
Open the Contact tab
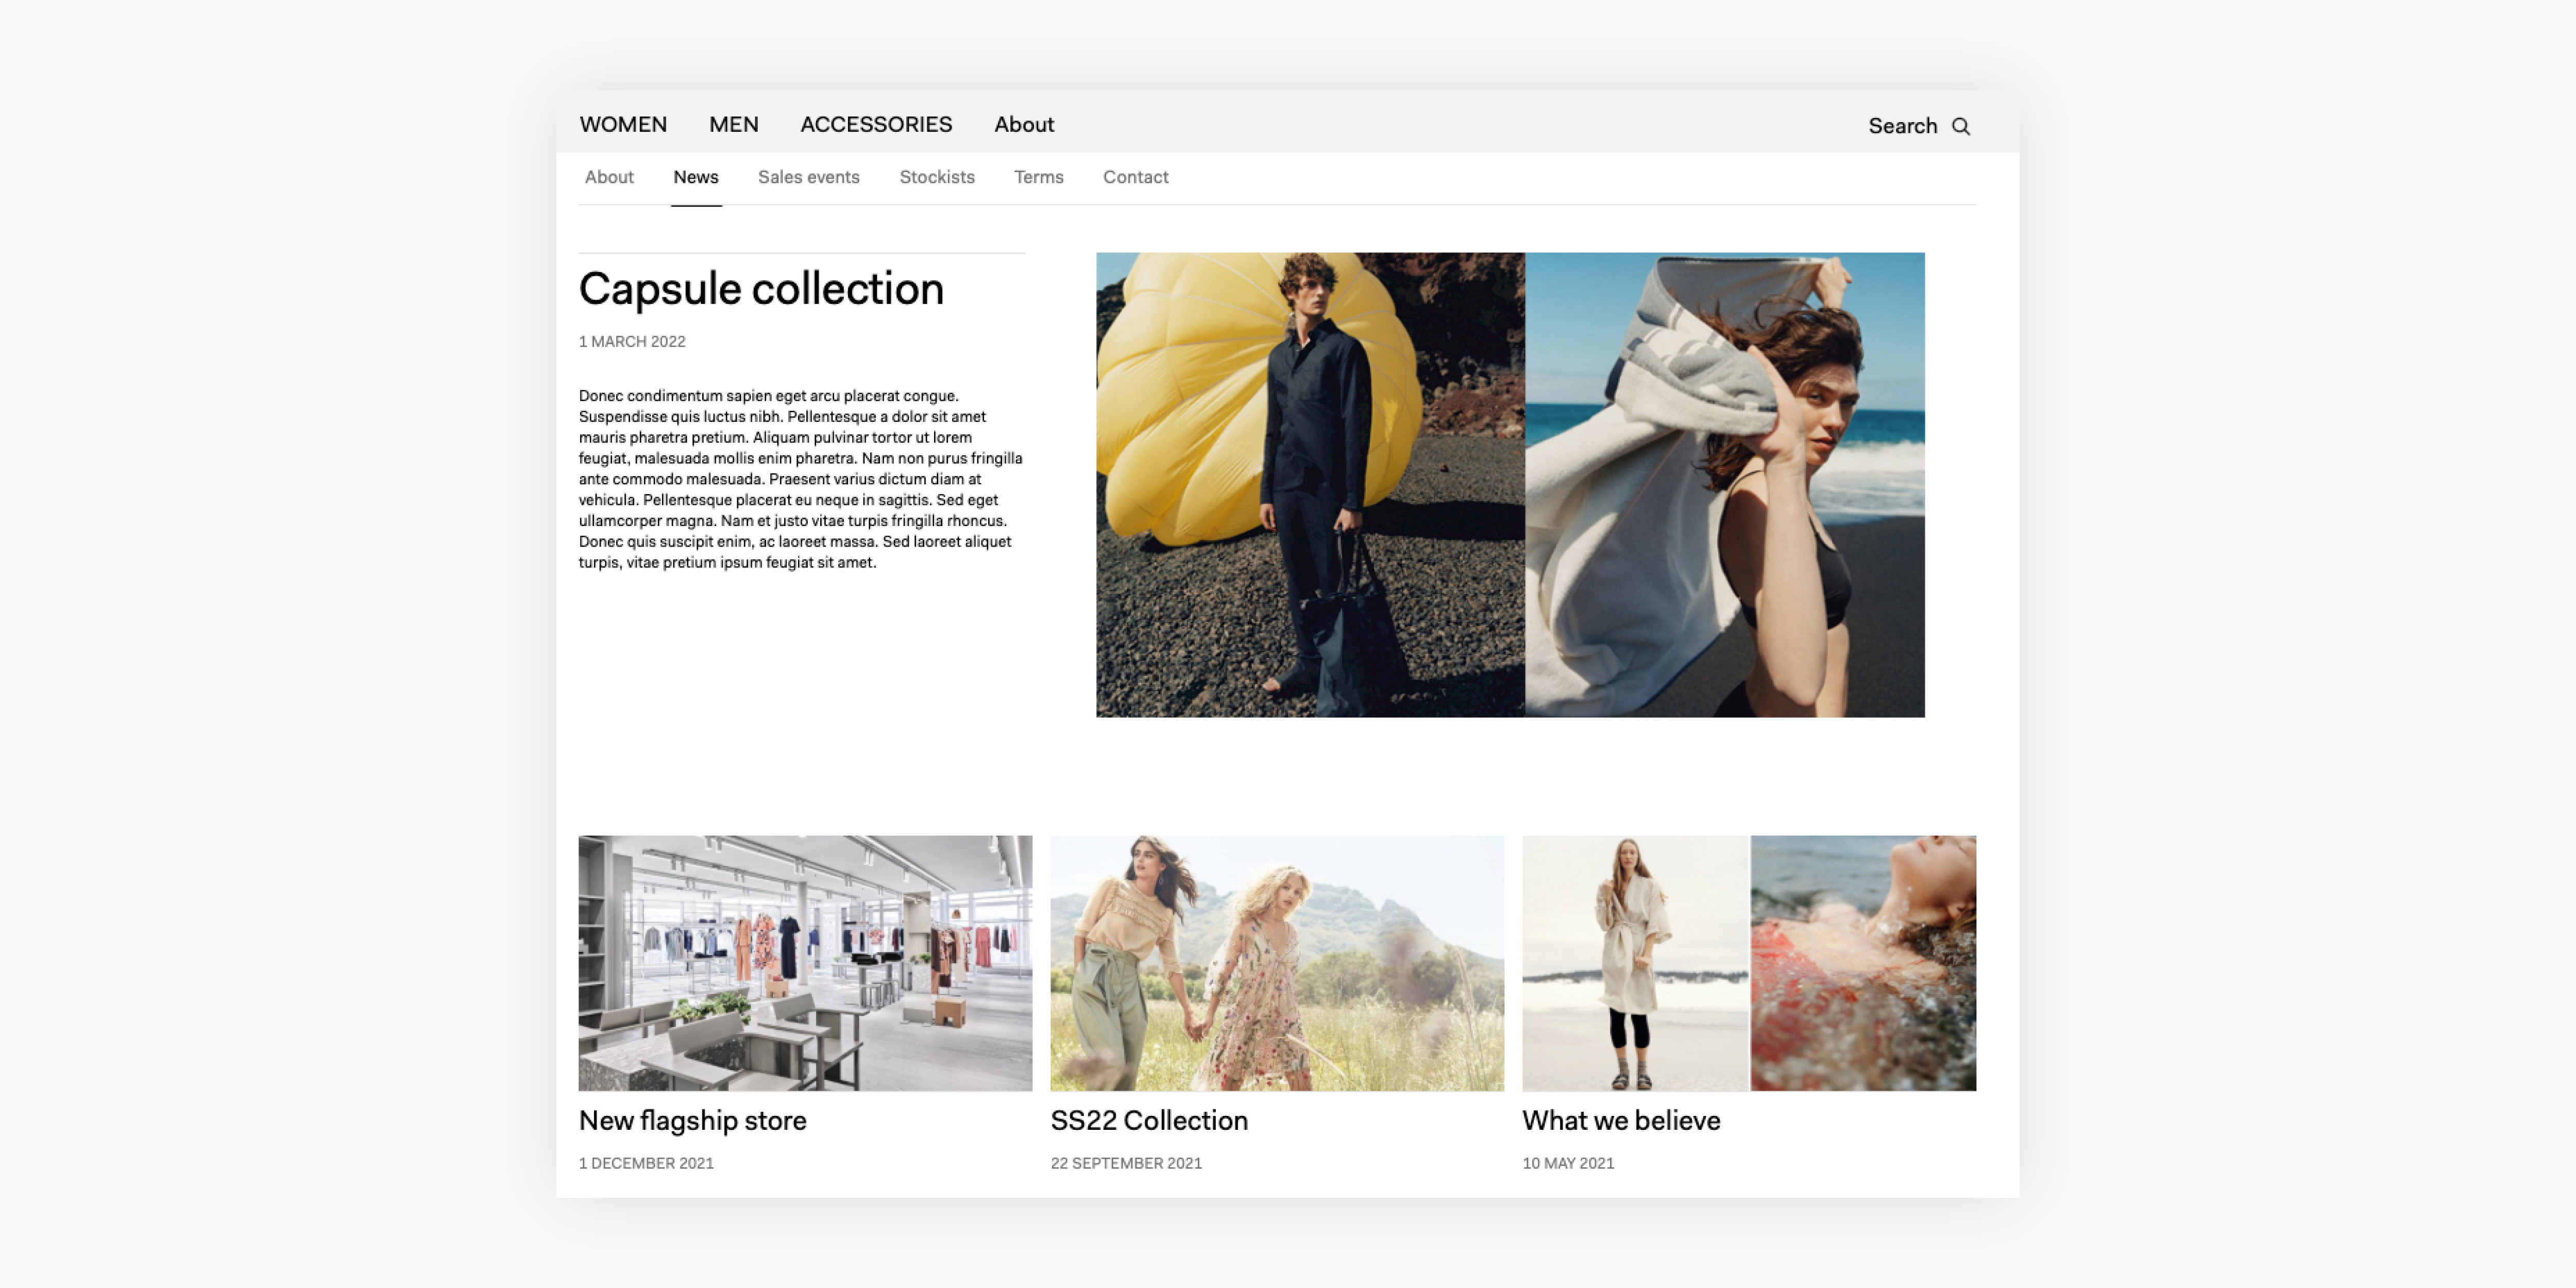pyautogui.click(x=1136, y=177)
